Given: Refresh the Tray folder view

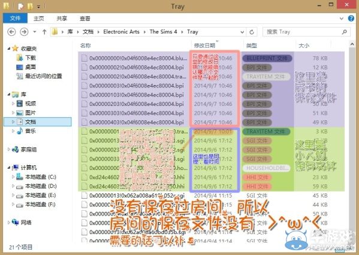Looking at the screenshot, I should pos(252,32).
